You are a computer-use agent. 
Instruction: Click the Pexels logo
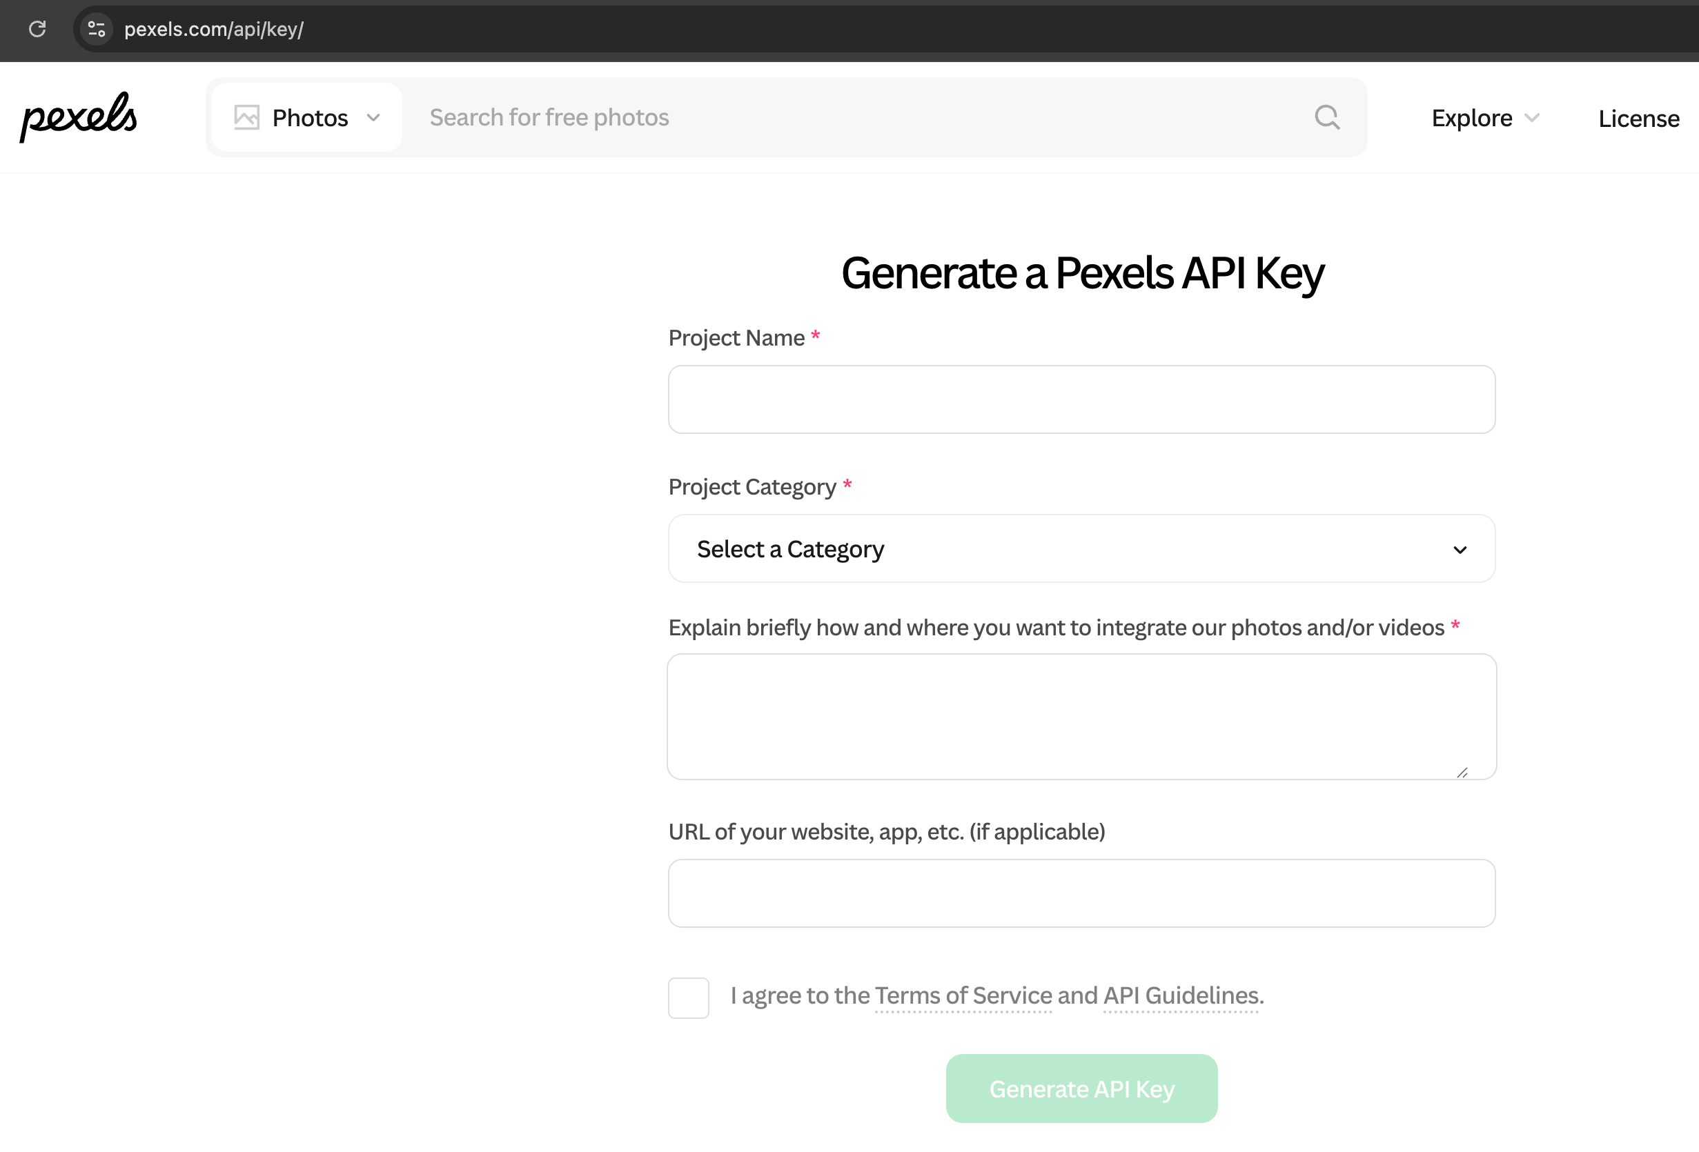[x=78, y=117]
